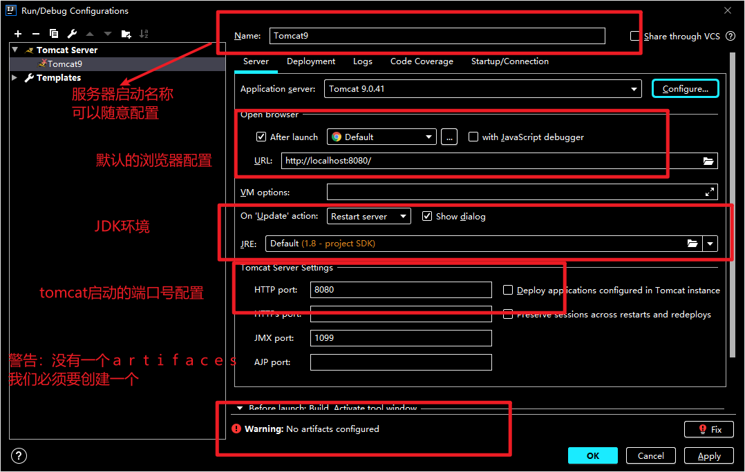745x472 pixels.
Task: Remove the selected configuration with the minus icon
Action: coord(36,34)
